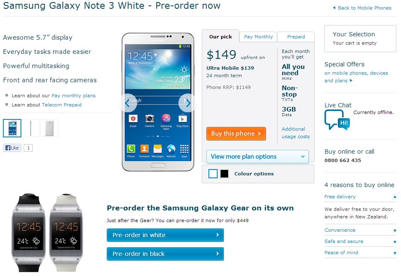This screenshot has width=401, height=276.
Task: Open the View more plan options dropdown
Action: (x=257, y=157)
